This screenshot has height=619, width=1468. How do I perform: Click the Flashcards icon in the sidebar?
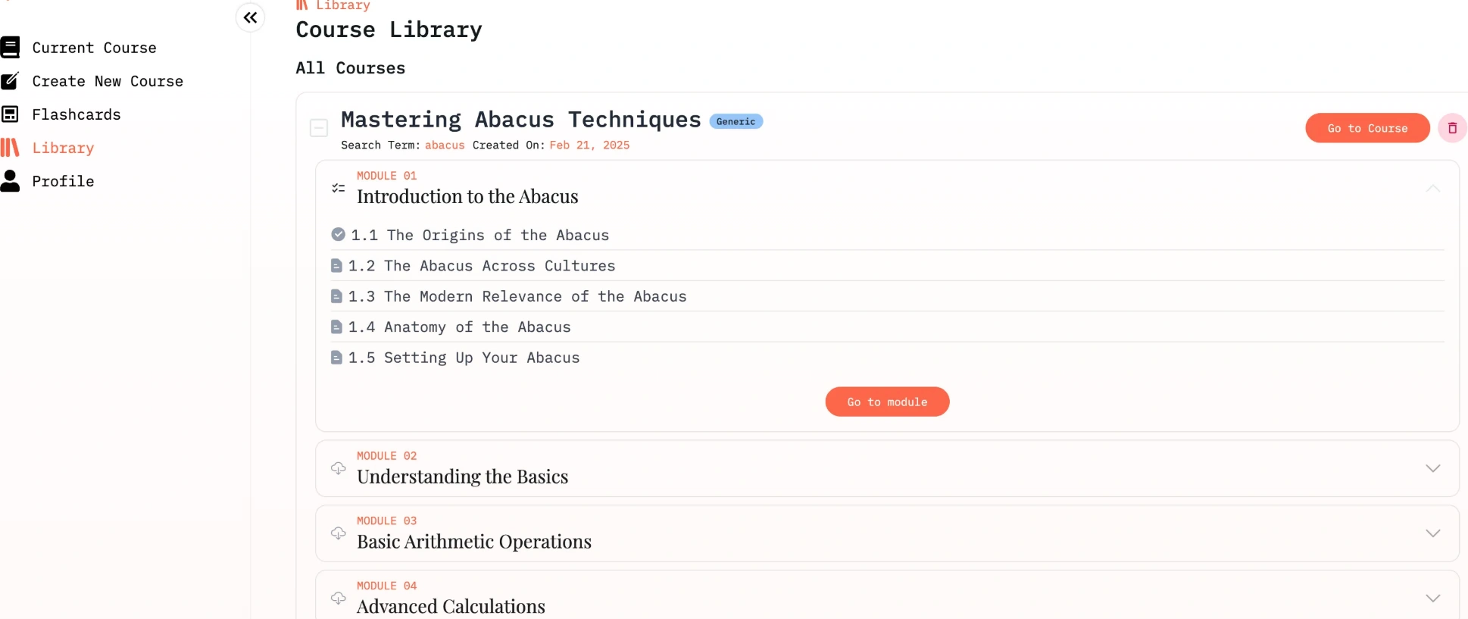(10, 114)
